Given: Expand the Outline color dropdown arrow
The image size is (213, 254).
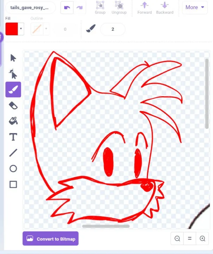Looking at the screenshot, I should point(46,29).
